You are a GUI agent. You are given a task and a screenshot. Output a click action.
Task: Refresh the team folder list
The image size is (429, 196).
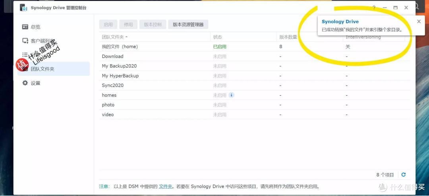(x=403, y=175)
